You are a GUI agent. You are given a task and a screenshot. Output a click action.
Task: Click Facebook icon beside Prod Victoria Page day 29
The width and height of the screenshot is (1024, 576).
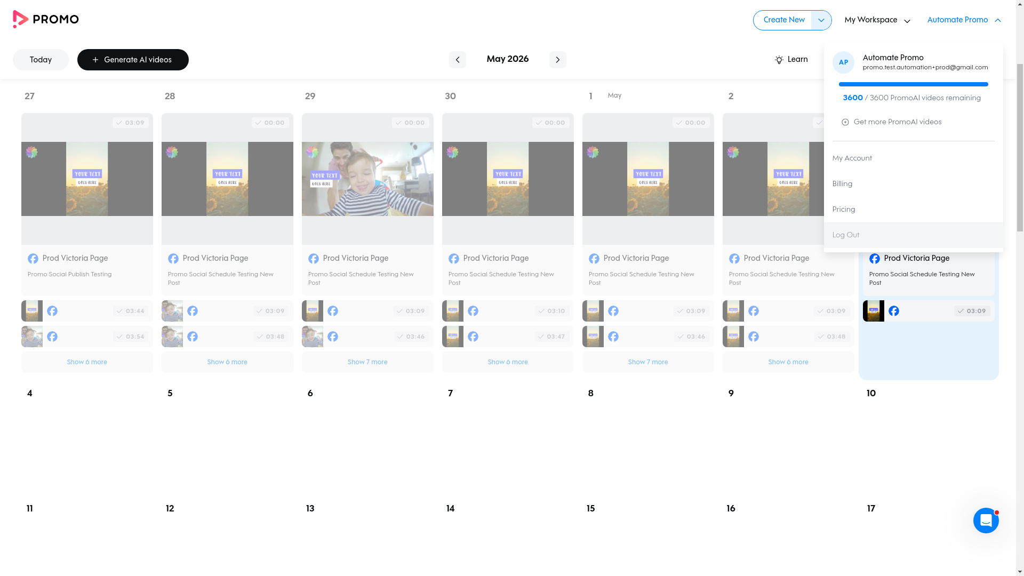(x=314, y=259)
